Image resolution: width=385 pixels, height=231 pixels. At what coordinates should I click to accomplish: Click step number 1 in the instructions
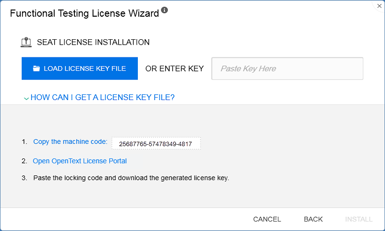24,142
